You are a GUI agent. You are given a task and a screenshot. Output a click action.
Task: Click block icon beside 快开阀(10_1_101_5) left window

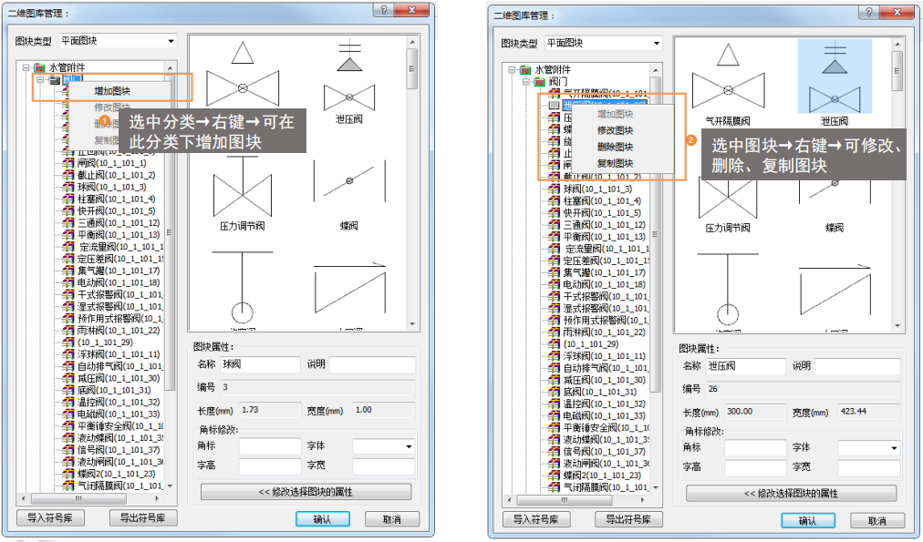coord(68,210)
